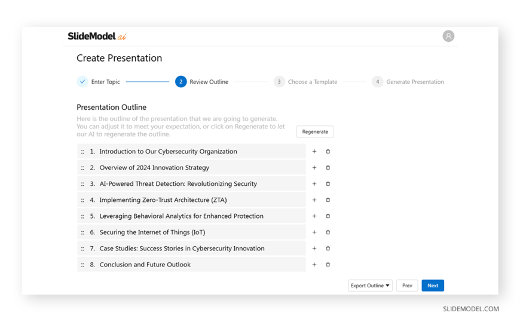This screenshot has width=520, height=322.
Task: Add a slide after Case Studies item
Action: point(314,249)
